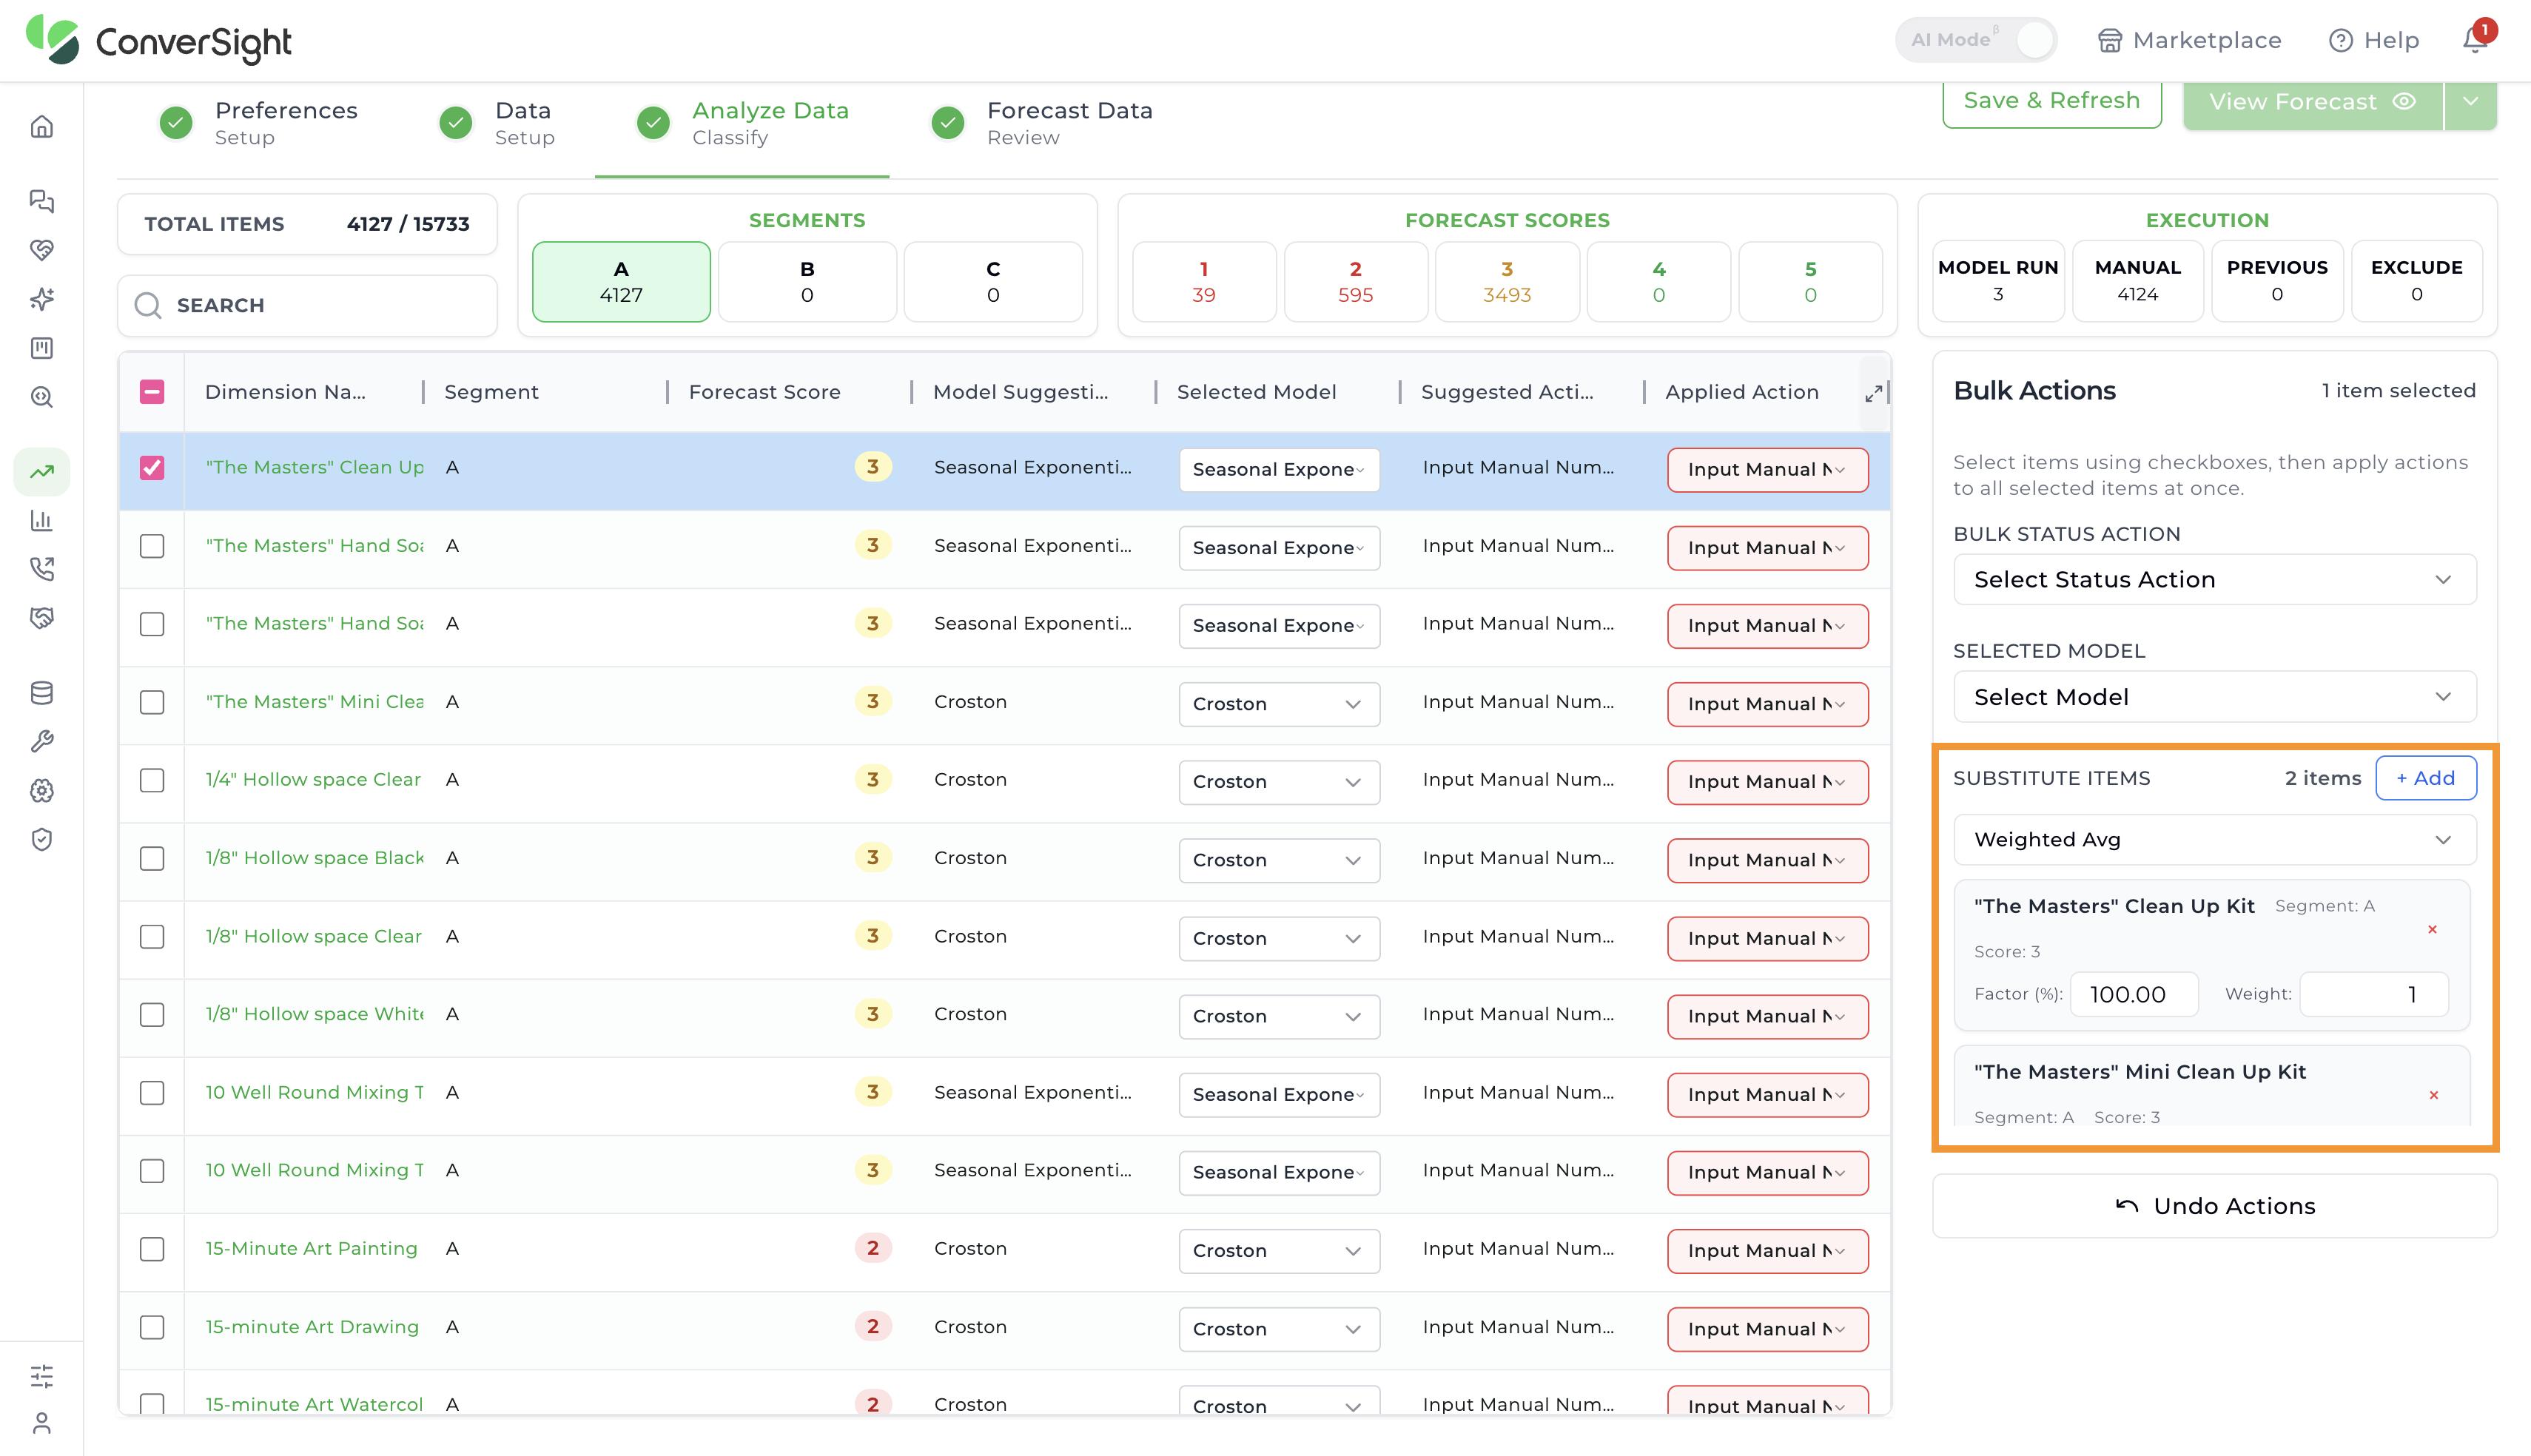This screenshot has height=1456, width=2531.
Task: Toggle the header select-all checkbox
Action: coord(152,392)
